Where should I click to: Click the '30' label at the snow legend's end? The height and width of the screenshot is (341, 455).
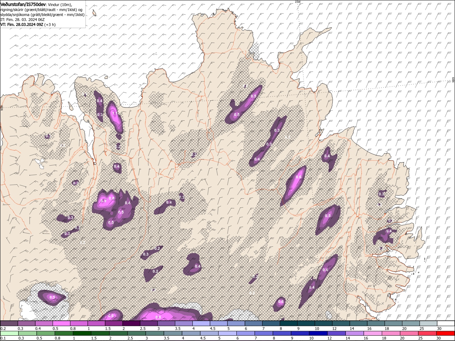tap(439, 329)
